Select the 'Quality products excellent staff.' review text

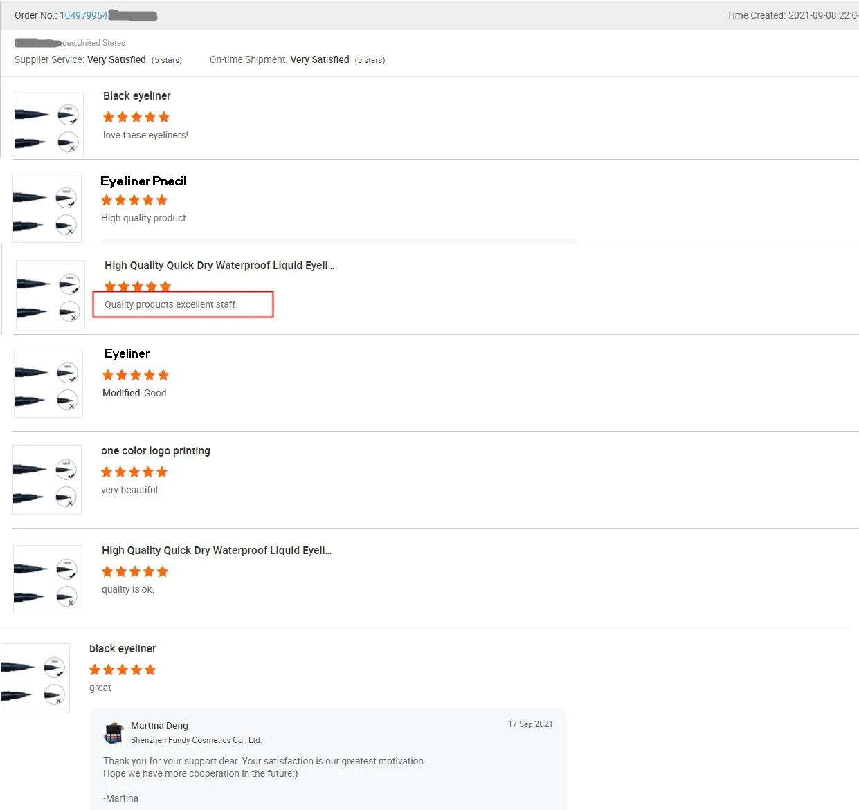click(171, 304)
